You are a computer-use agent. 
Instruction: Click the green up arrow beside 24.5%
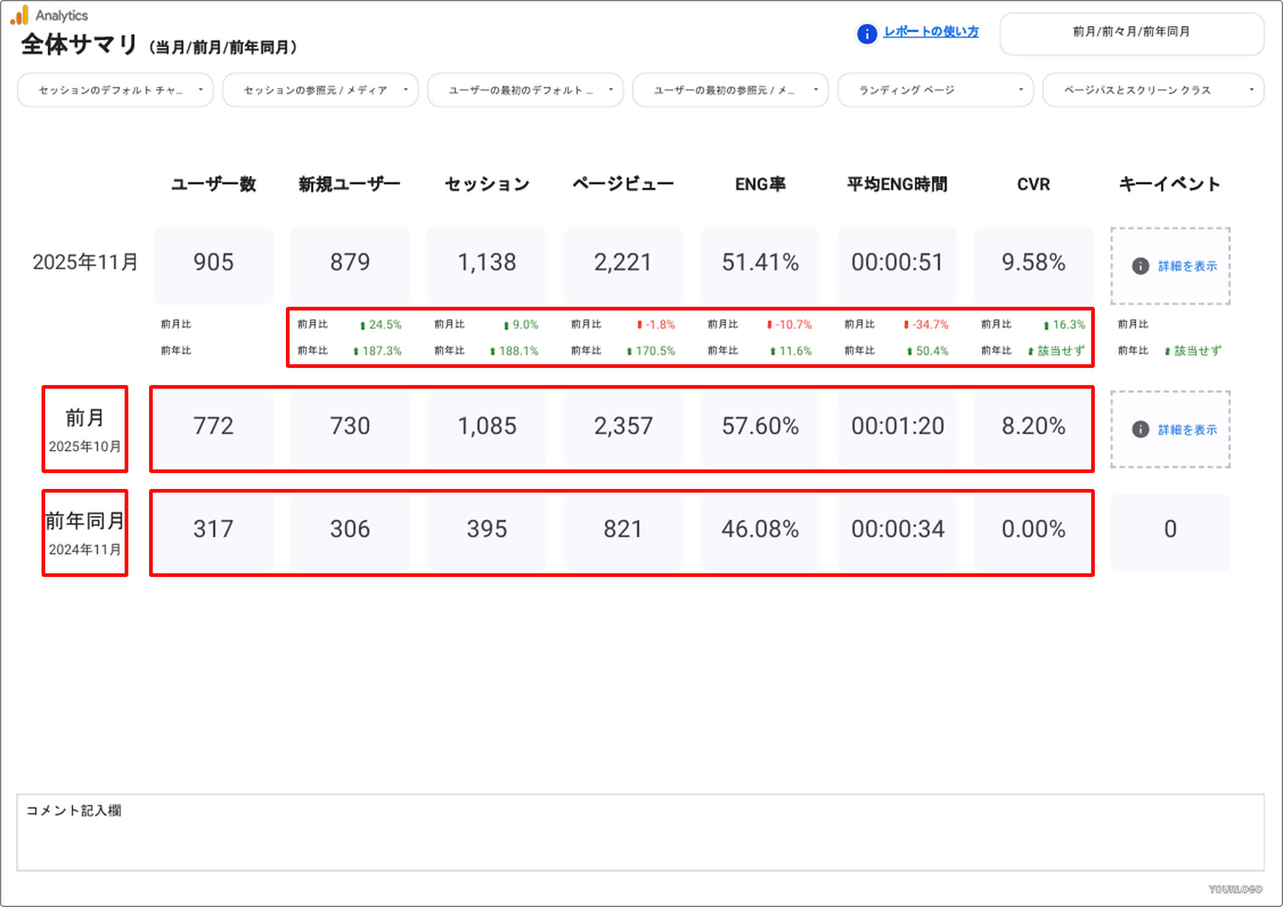pos(362,325)
